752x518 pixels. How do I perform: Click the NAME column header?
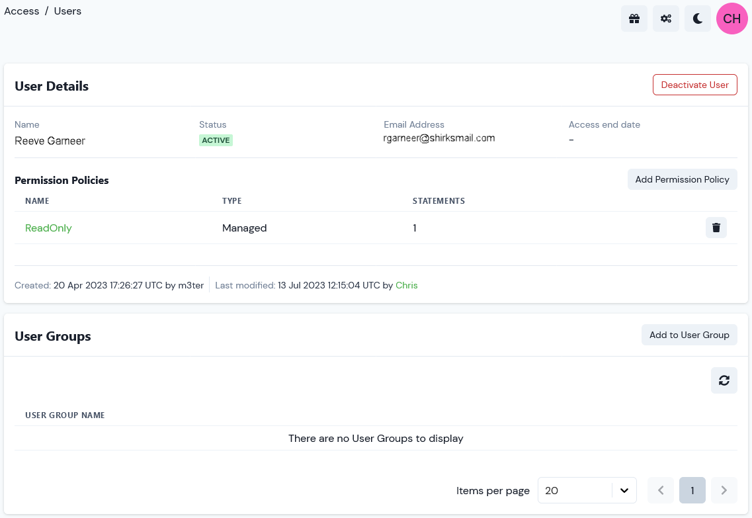click(37, 201)
